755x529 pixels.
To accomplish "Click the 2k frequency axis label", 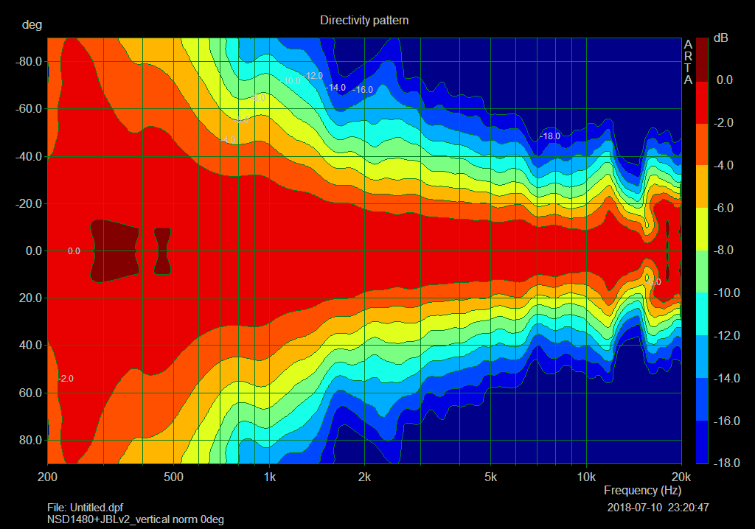I will point(364,477).
